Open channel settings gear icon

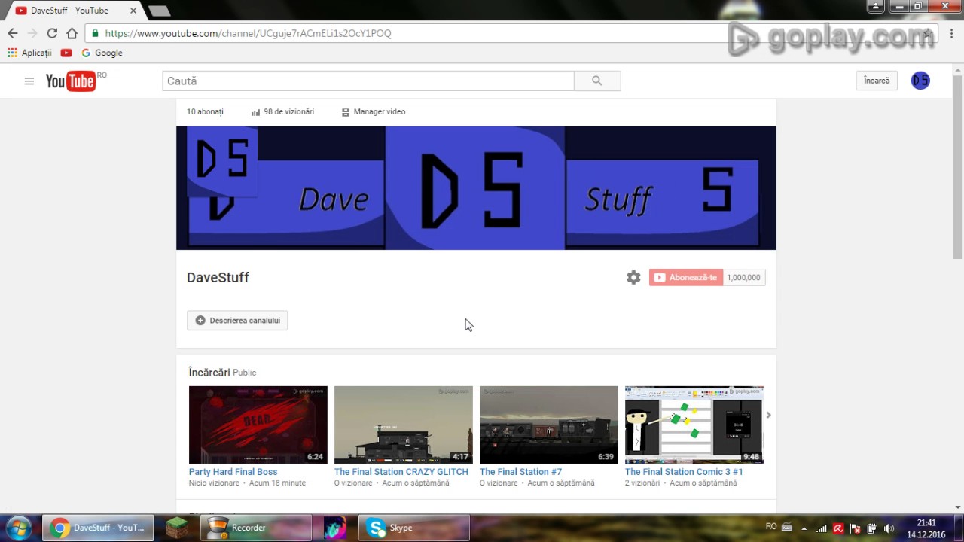[x=633, y=277]
